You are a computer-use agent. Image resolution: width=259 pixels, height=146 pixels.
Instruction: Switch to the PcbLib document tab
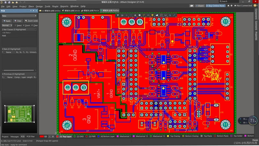(90, 11)
